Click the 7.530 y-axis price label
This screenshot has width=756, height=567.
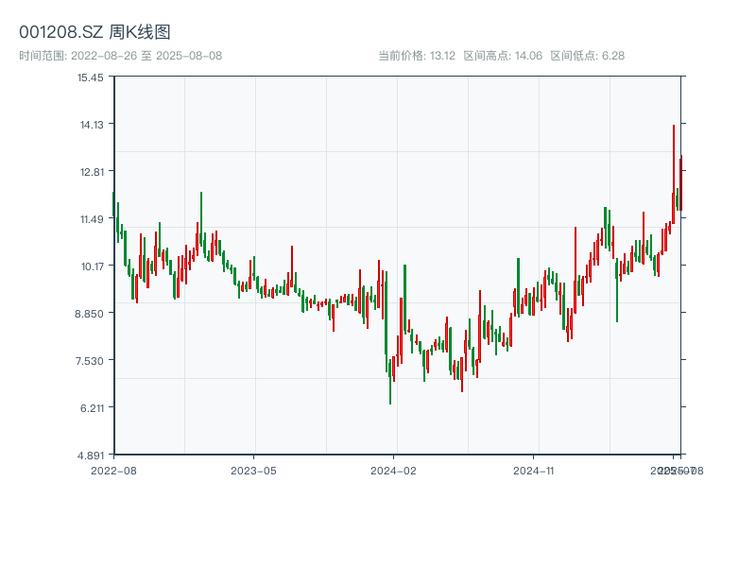pos(91,361)
